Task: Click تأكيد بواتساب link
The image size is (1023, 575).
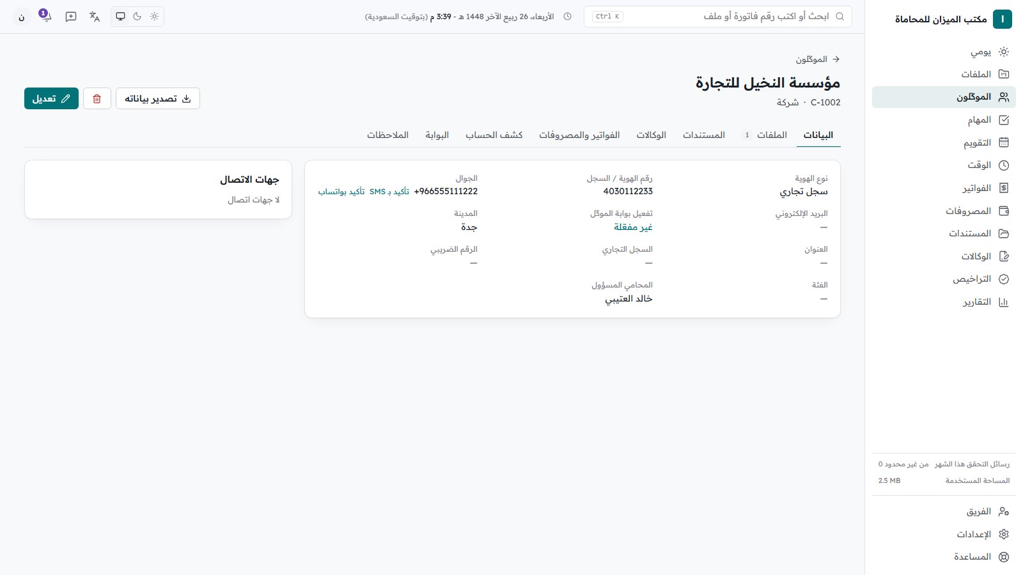Action: pyautogui.click(x=341, y=192)
